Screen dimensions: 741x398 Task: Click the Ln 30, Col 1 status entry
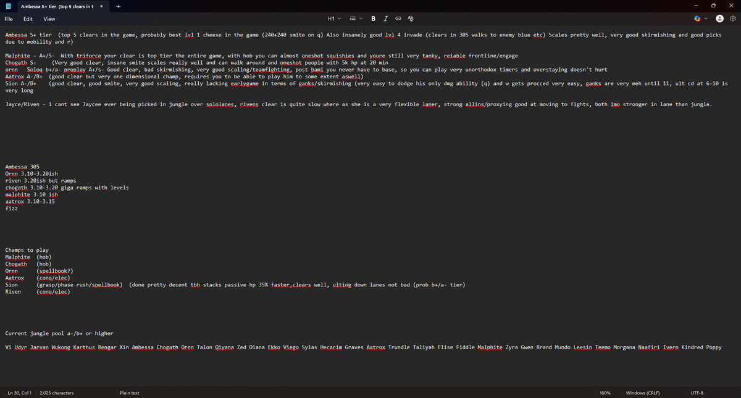tap(19, 393)
